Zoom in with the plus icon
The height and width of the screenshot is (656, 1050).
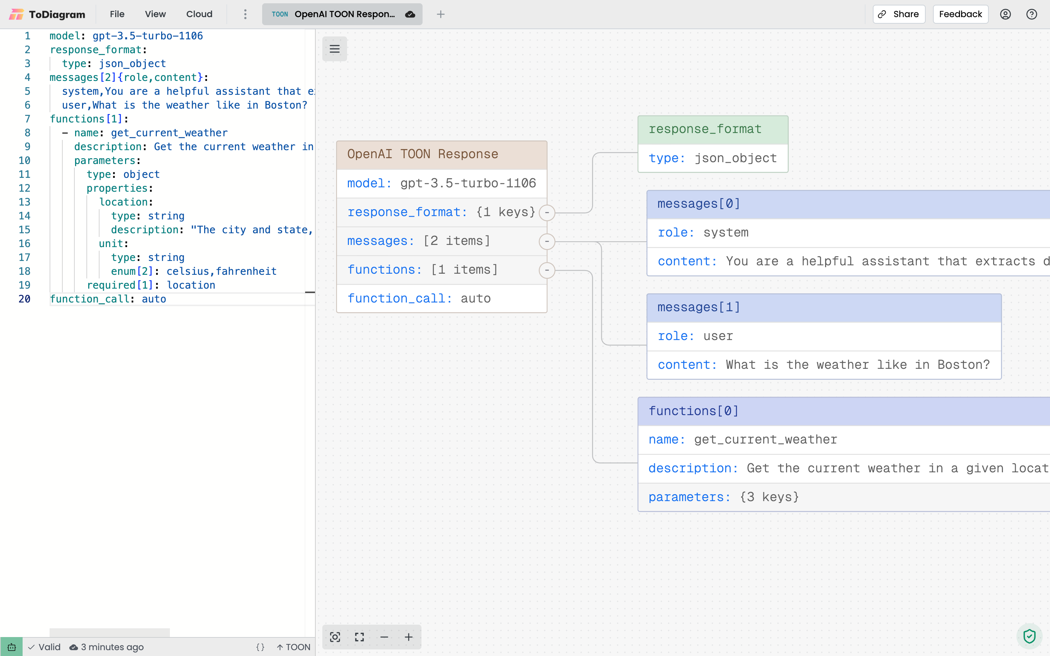click(x=408, y=636)
